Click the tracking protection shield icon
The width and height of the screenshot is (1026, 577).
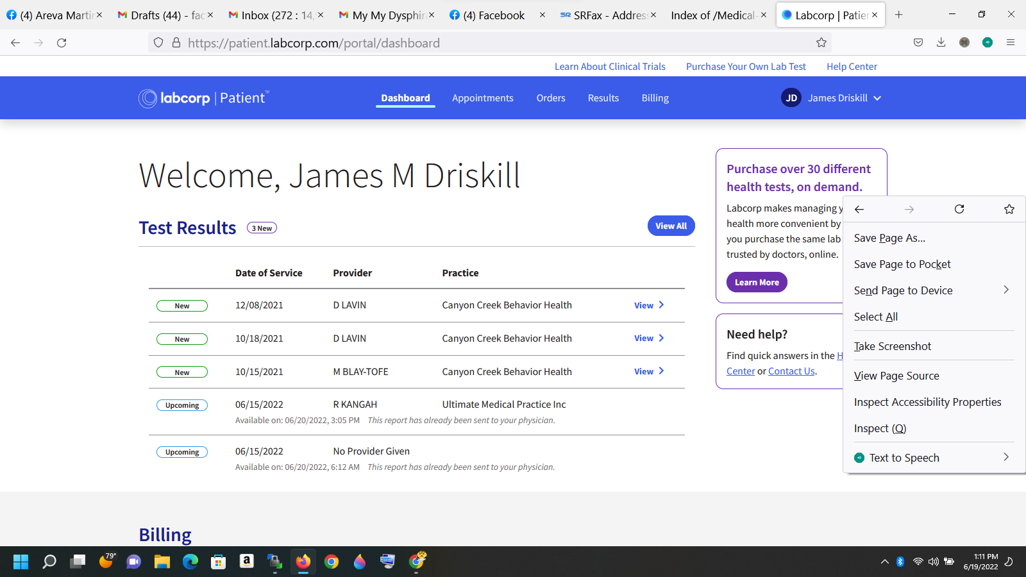(x=158, y=42)
